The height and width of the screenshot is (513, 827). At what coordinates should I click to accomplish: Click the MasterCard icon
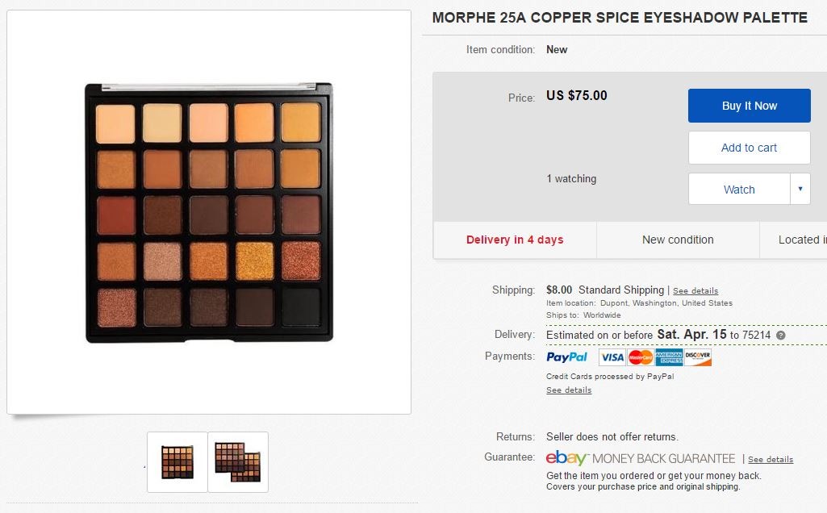click(641, 357)
